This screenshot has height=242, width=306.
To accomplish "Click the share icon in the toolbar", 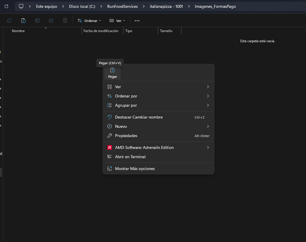I will (51, 20).
